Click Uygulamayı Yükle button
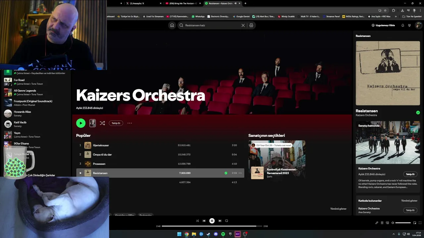Screen dimensions: 424x238 [383, 25]
